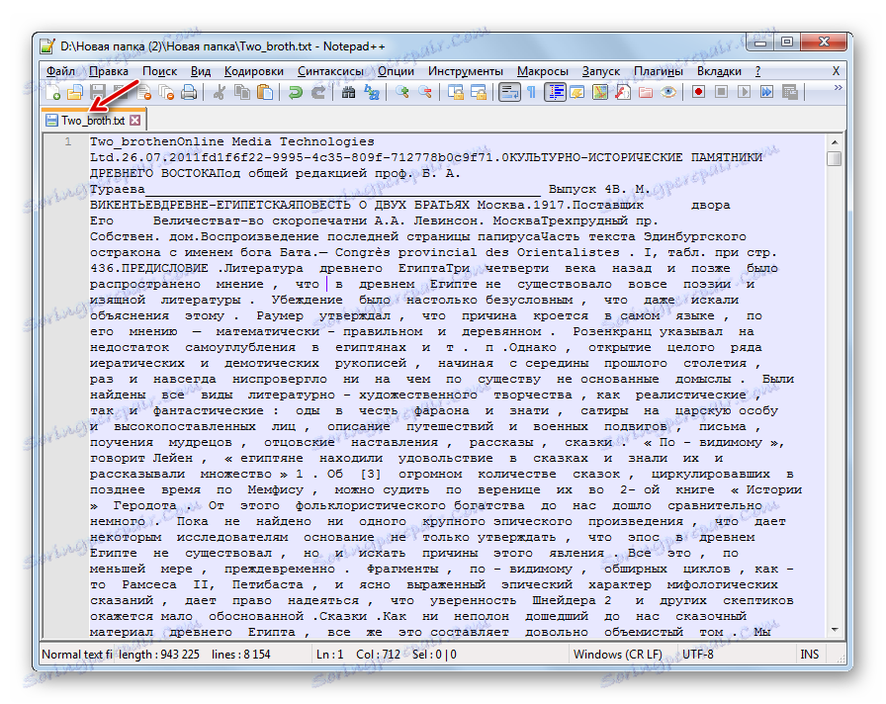Screen dimensions: 886x704
Task: Click 'Normal text fi' status field
Action: tap(77, 655)
